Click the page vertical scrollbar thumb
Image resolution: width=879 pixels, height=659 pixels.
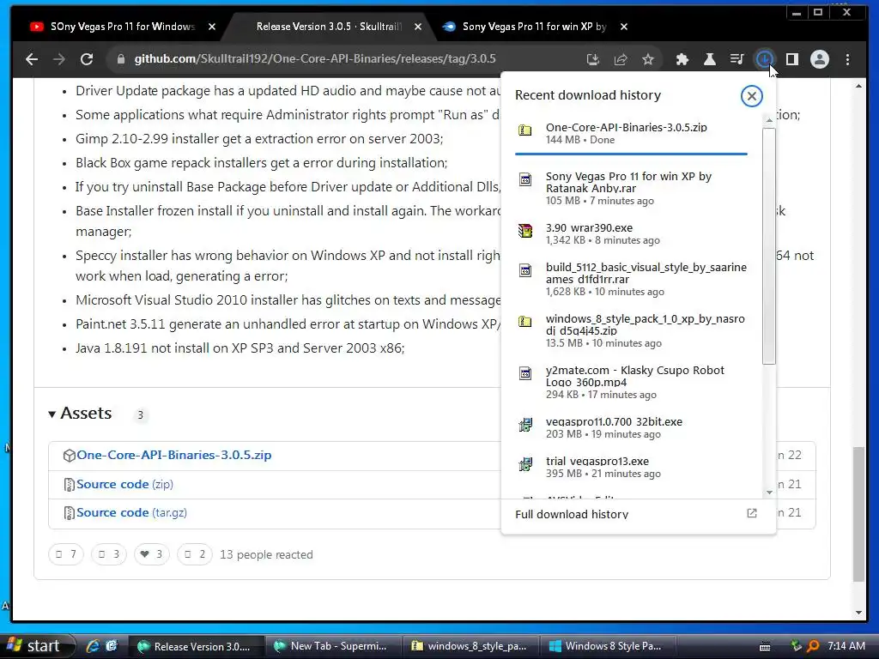click(858, 515)
